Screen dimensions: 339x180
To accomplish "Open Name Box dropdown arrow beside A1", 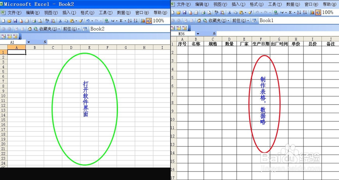I will pyautogui.click(x=29, y=42).
